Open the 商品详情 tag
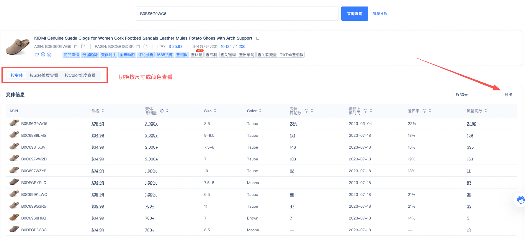The width and height of the screenshot is (525, 239). point(71,55)
